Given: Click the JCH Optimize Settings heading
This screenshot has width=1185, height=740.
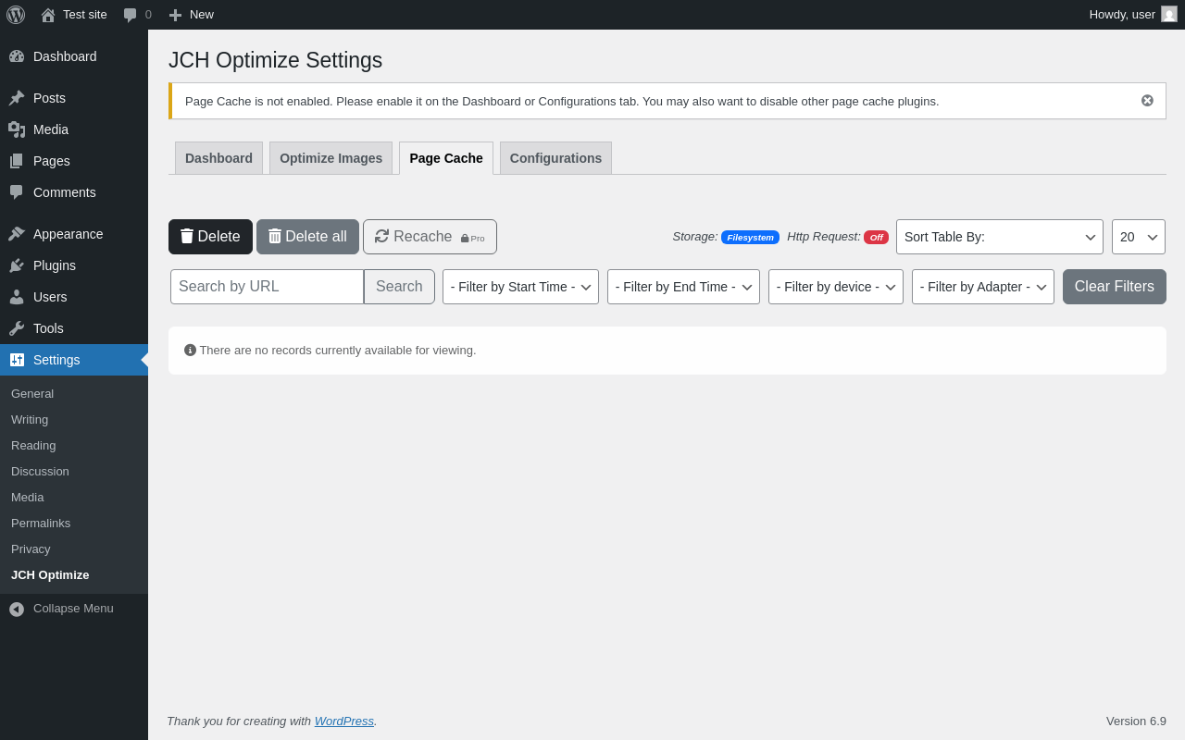Looking at the screenshot, I should pos(275,60).
